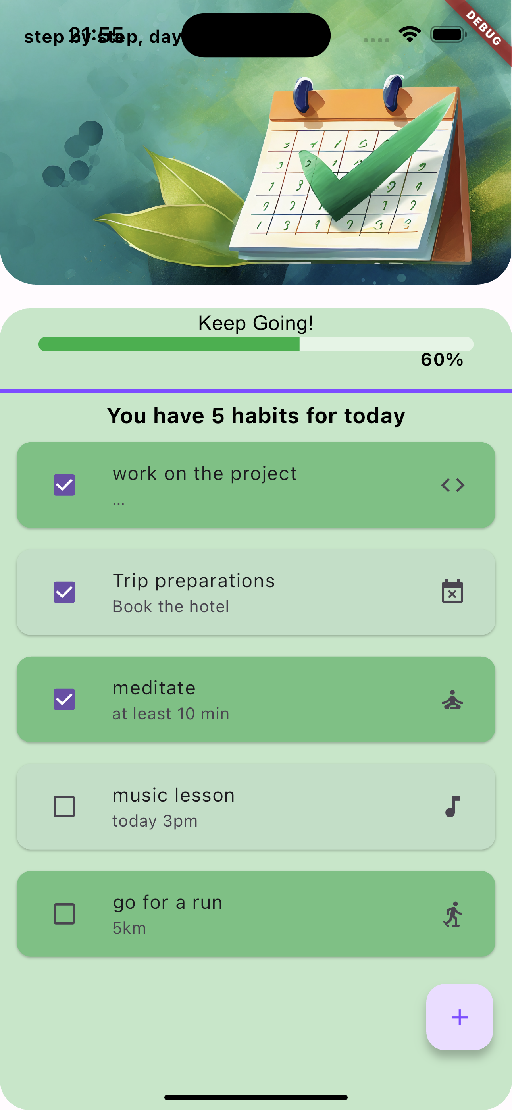Open the meditate habit title
Screen dimensions: 512x1110
pyautogui.click(x=154, y=688)
